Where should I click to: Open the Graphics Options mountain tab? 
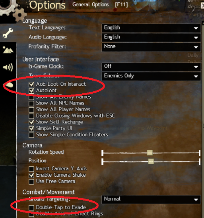8,50
